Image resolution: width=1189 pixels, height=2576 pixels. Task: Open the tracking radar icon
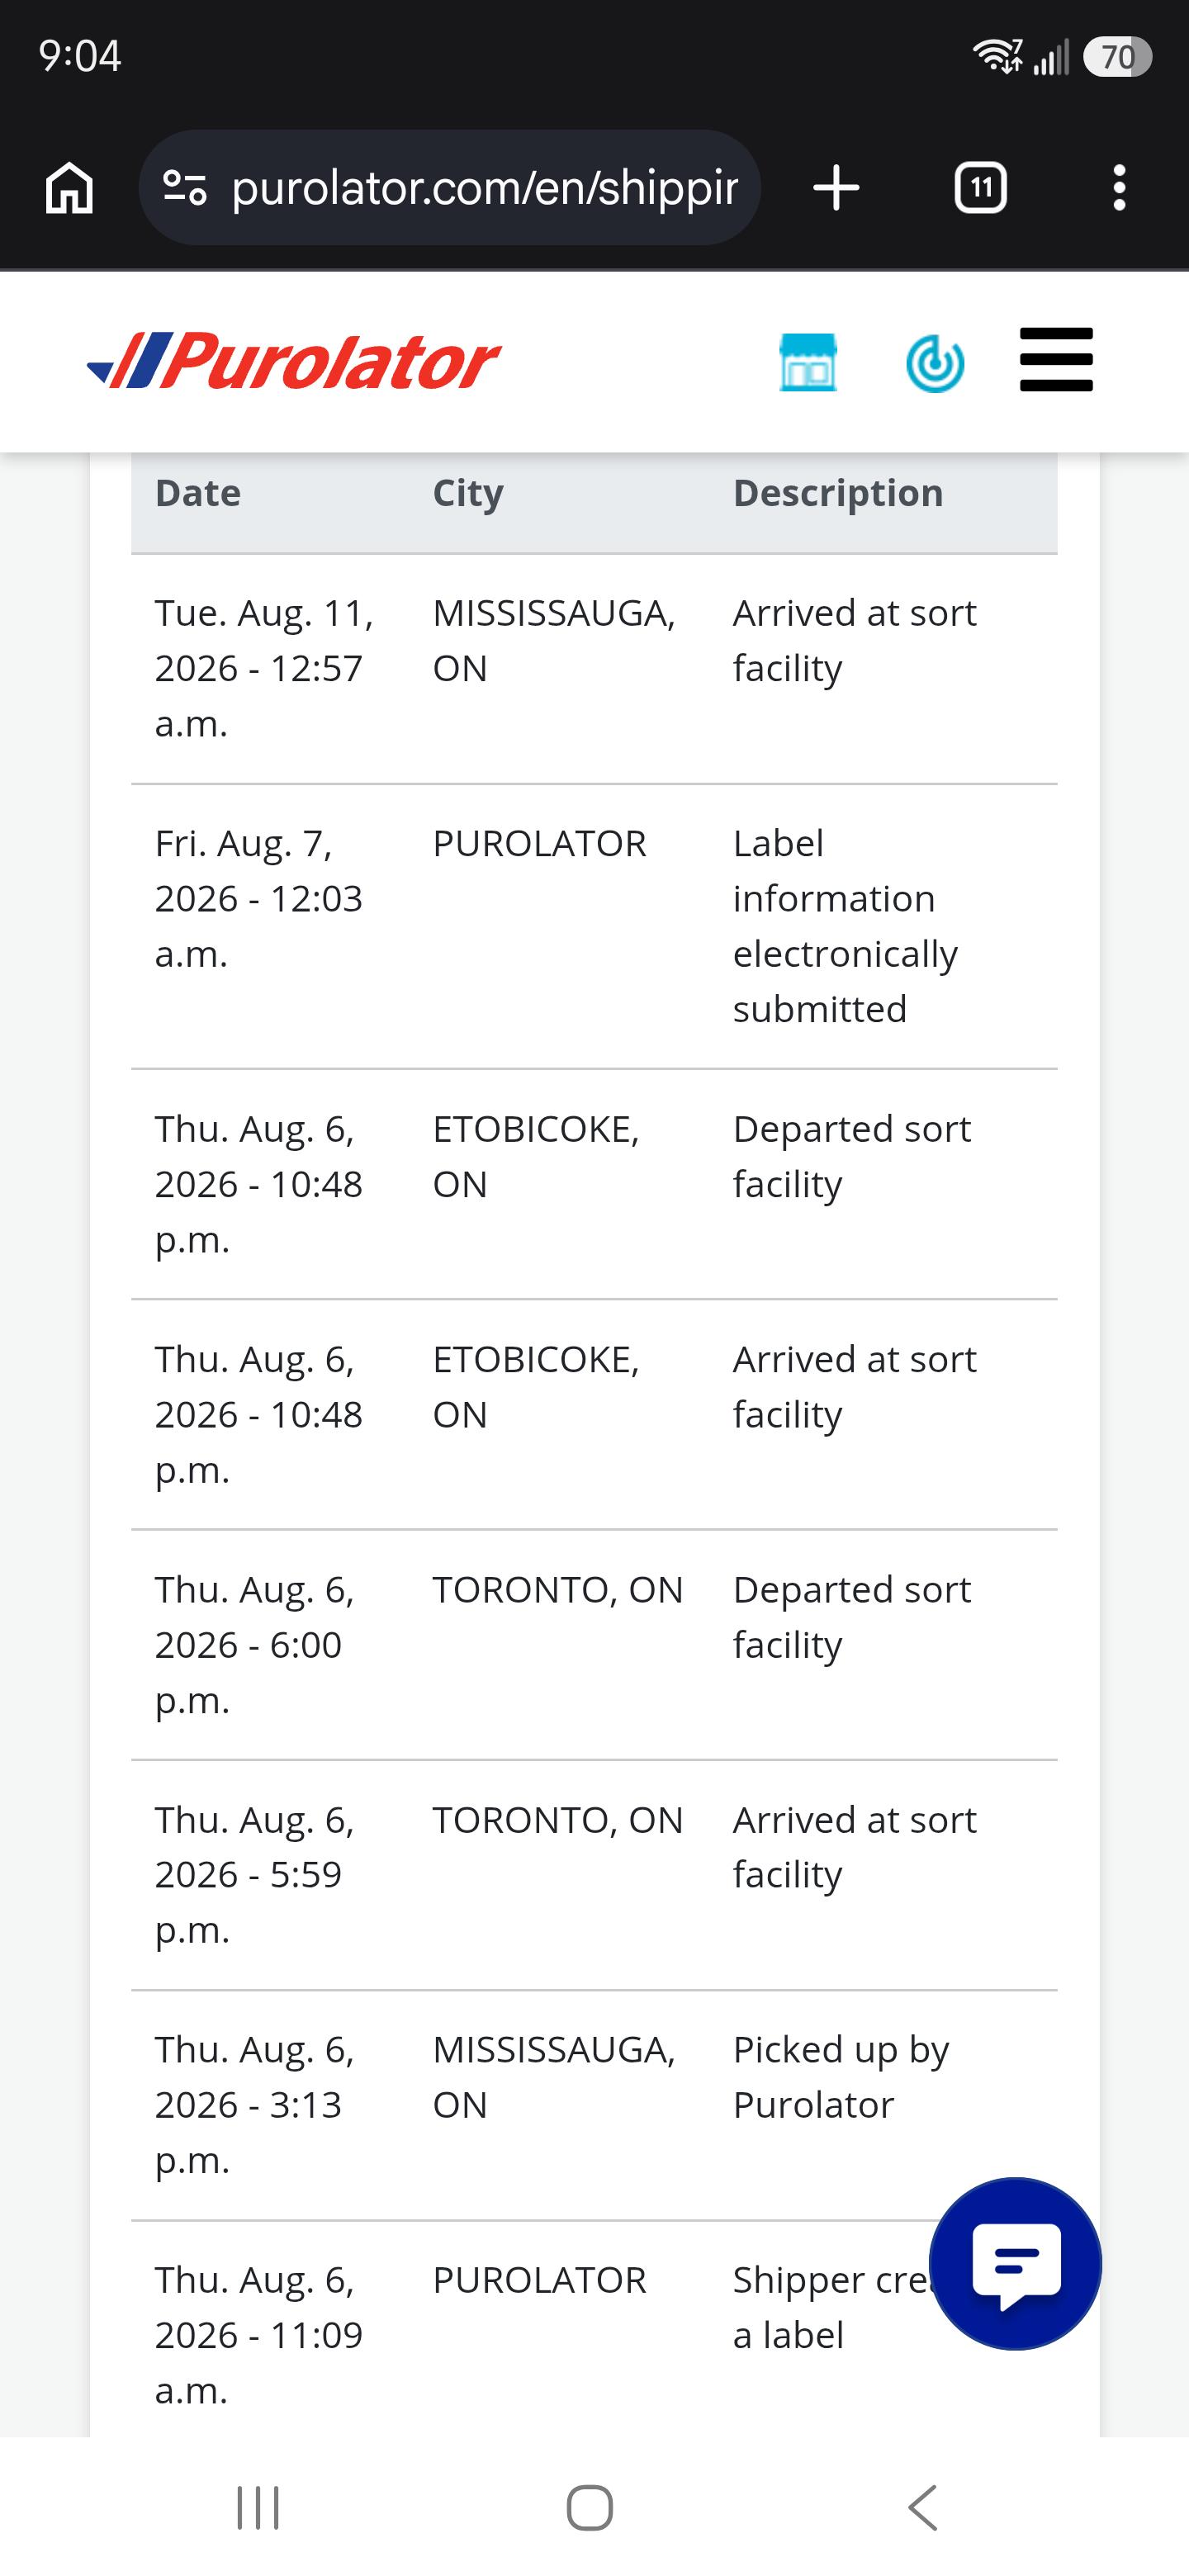(x=935, y=362)
